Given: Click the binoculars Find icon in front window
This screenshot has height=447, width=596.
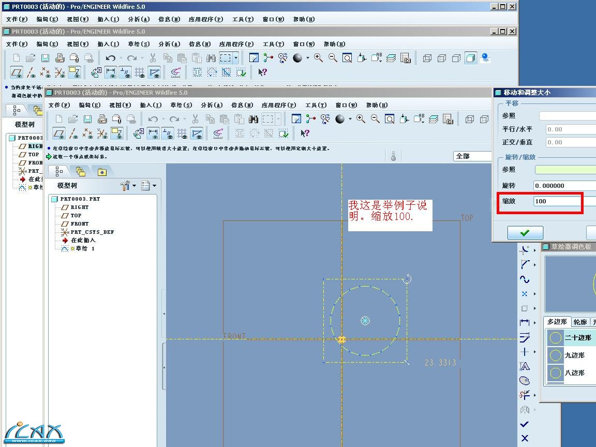Looking at the screenshot, I should 254,119.
